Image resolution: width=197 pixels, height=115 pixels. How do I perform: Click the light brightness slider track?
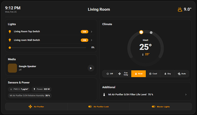48,48
